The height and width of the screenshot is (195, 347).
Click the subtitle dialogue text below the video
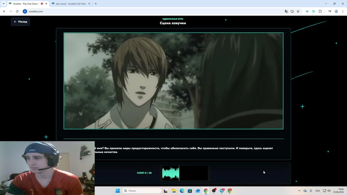point(184,150)
